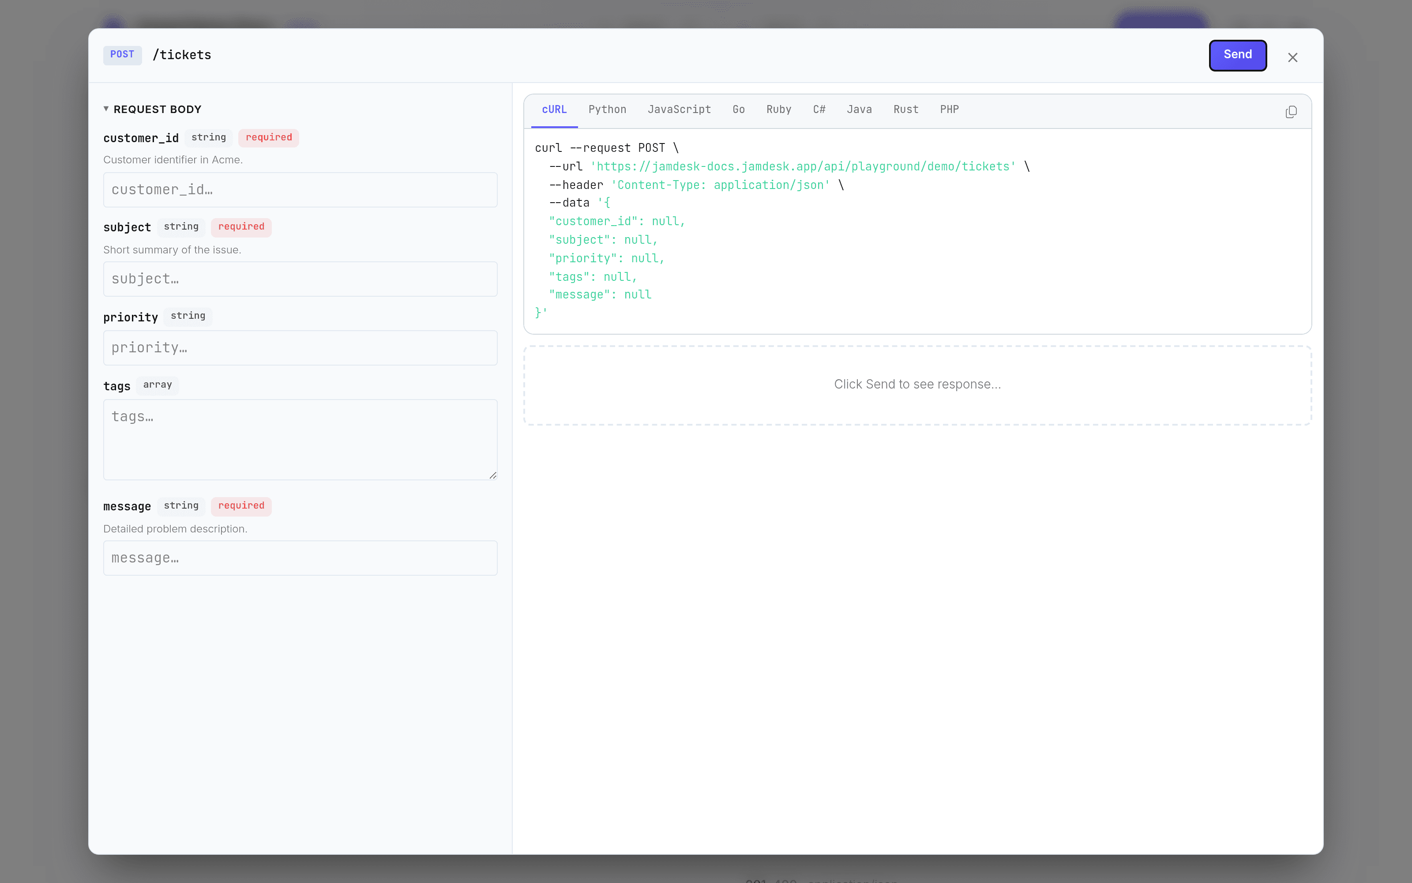
Task: Click 'Customer identifier in Acme.' description
Action: (x=173, y=160)
